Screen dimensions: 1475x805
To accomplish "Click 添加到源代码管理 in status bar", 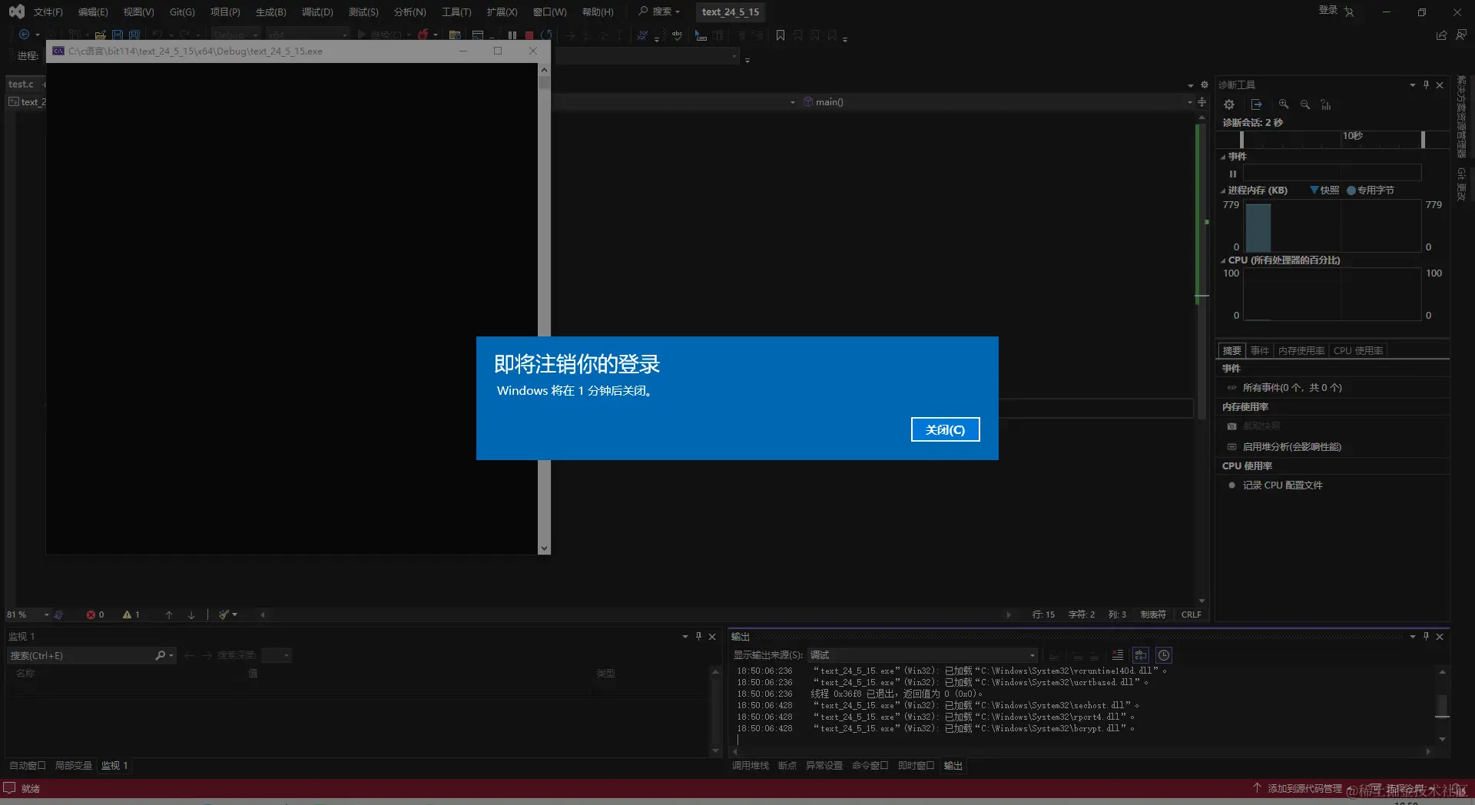I will pos(1298,789).
